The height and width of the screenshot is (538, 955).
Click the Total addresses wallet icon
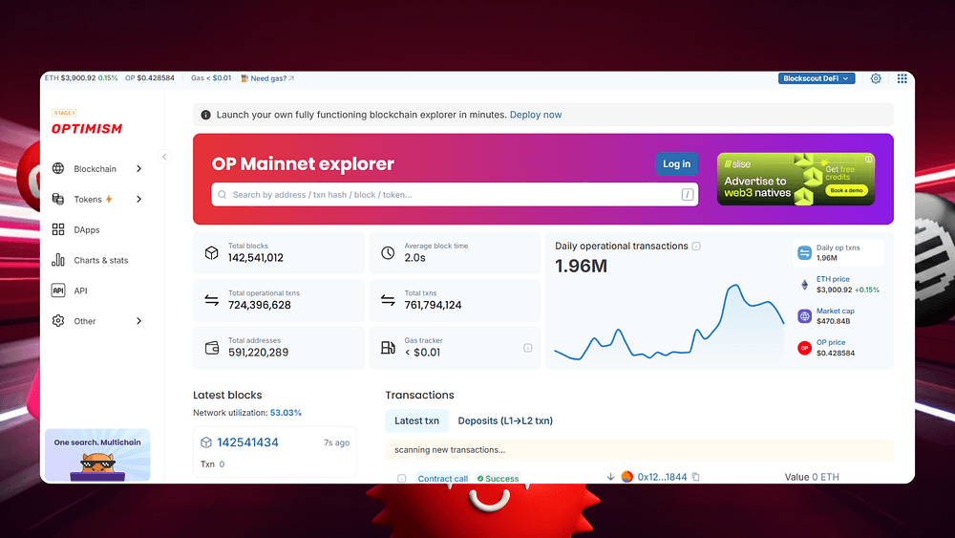211,348
